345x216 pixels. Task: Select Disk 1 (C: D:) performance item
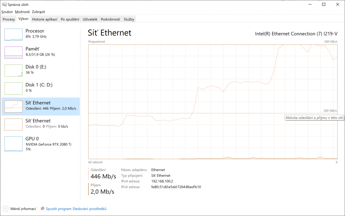point(40,88)
